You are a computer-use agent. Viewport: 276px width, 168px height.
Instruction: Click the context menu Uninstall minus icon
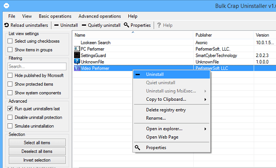138,75
